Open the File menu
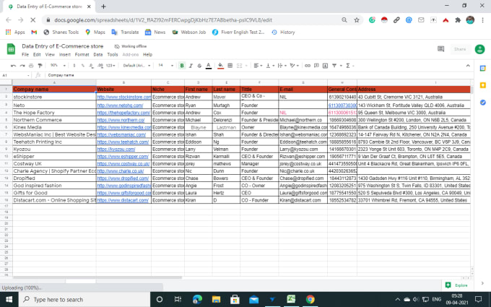This screenshot has width=491, height=307. coord(25,54)
